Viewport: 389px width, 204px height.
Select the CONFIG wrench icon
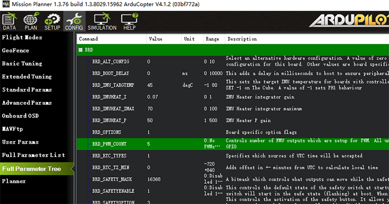tap(74, 21)
